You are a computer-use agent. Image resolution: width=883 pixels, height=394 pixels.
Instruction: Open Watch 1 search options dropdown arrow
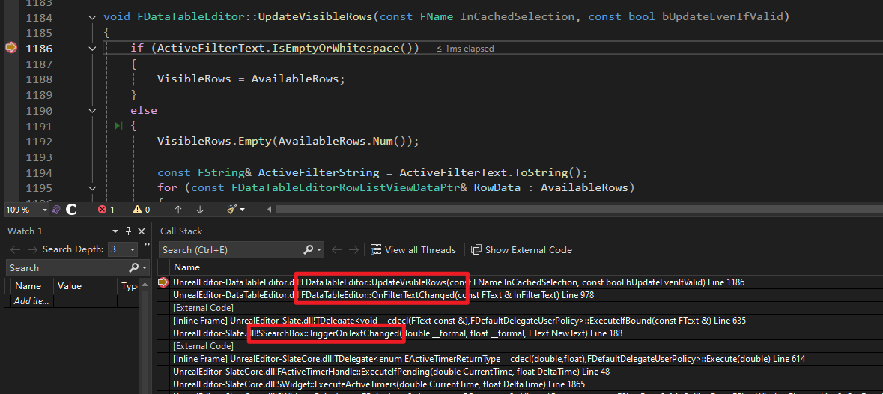click(x=144, y=268)
